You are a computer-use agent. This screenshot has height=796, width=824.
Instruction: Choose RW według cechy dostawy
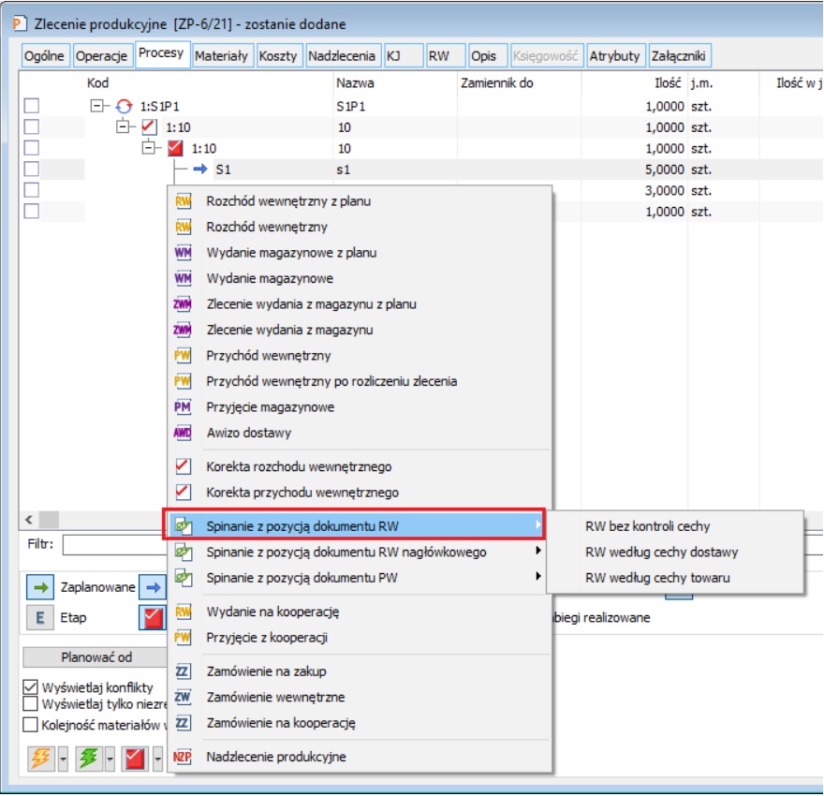click(x=661, y=553)
